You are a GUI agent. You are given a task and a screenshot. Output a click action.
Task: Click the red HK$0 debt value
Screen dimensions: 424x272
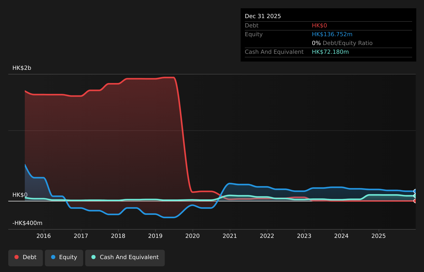[x=319, y=26]
